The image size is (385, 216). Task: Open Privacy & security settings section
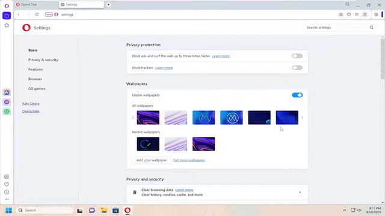click(43, 60)
